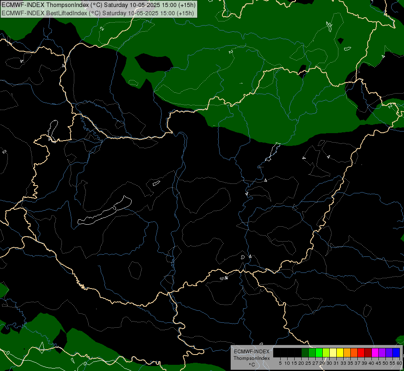Click the legend label ECMWF-INDEX
404x371 pixels.
252,352
